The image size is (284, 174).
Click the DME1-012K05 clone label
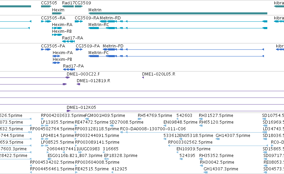pyautogui.click(x=81, y=108)
